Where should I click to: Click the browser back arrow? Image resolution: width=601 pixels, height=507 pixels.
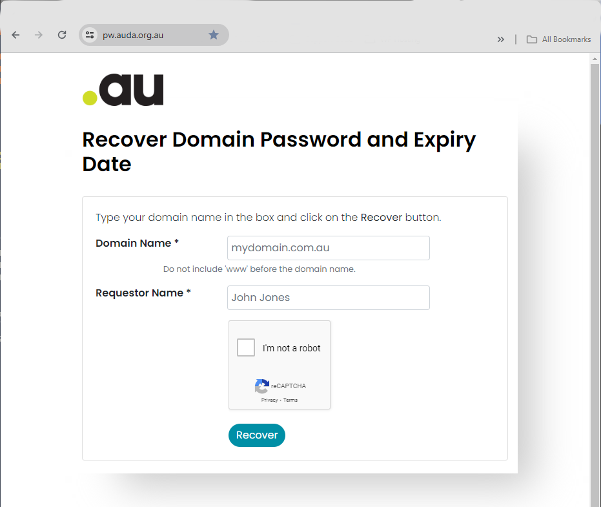[x=15, y=35]
